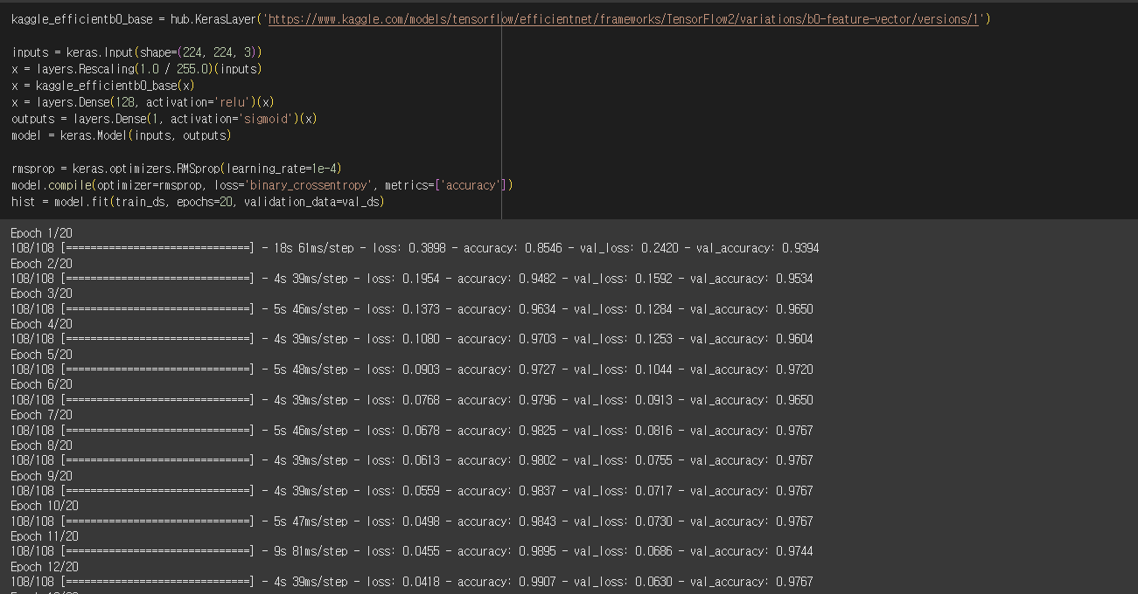
Task: Click the 'val_loss: 0.1284' value in epoch 3
Action: (623, 309)
